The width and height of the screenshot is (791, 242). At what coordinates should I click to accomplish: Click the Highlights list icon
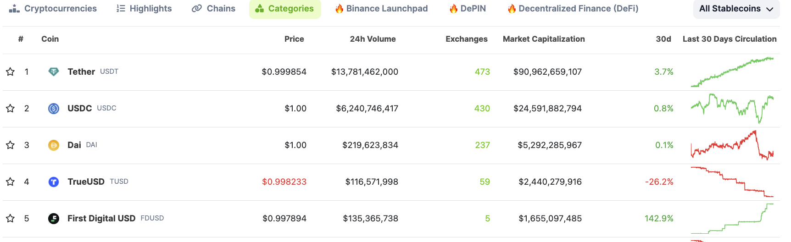pos(121,8)
